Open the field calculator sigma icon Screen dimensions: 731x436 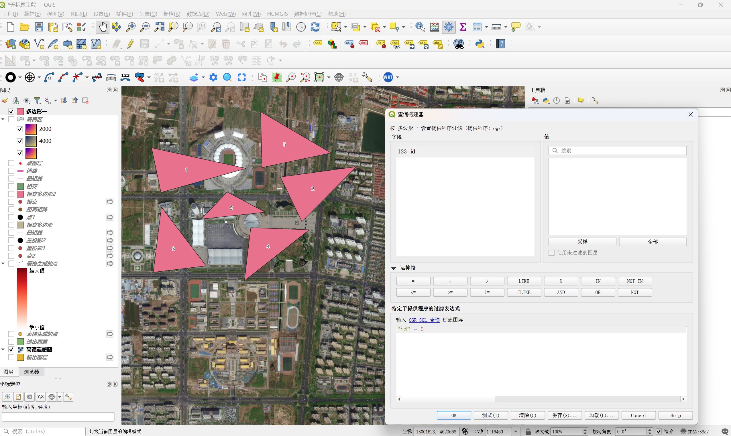[x=463, y=27]
